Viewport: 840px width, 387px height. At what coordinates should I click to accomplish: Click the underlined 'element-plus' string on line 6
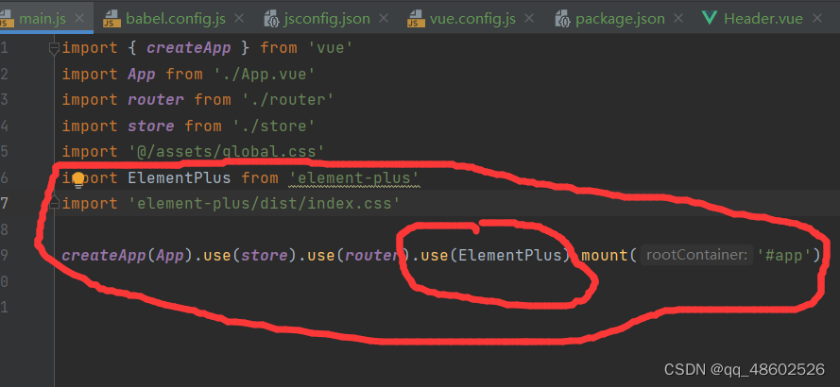353,177
